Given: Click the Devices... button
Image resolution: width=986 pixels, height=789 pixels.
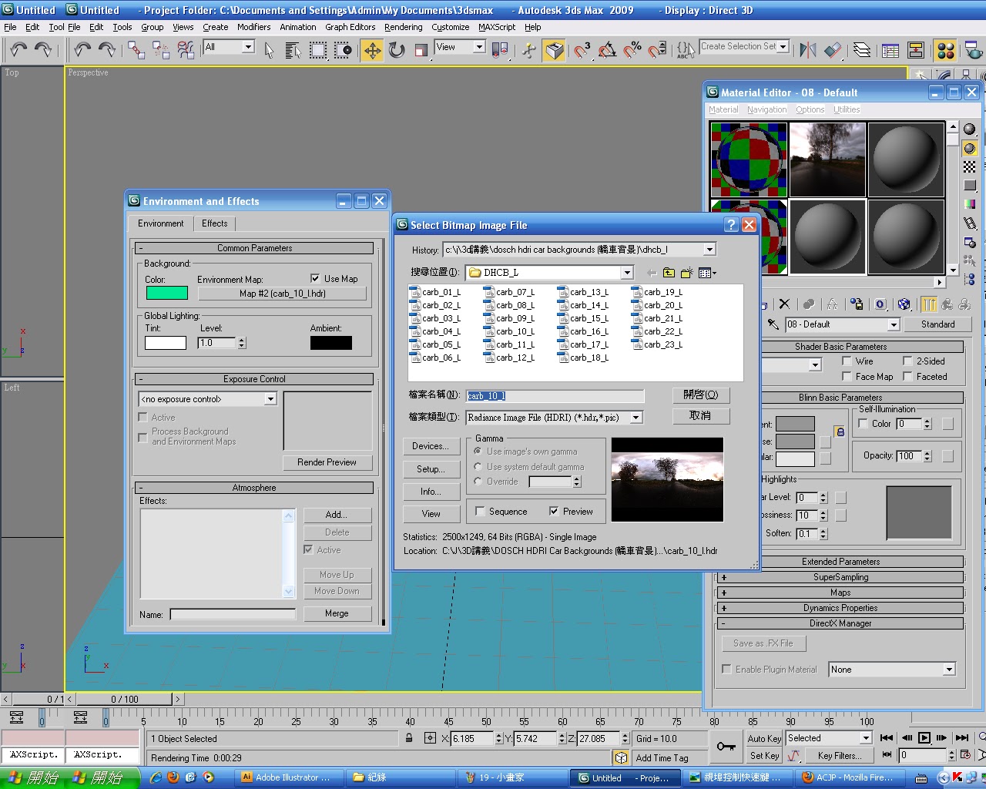Looking at the screenshot, I should tap(431, 446).
